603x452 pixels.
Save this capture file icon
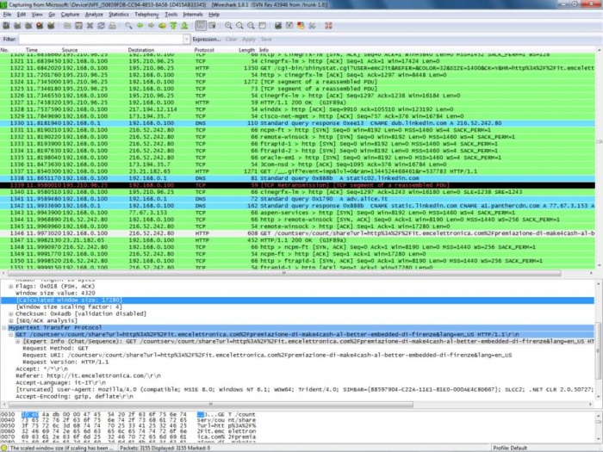coord(78,26)
